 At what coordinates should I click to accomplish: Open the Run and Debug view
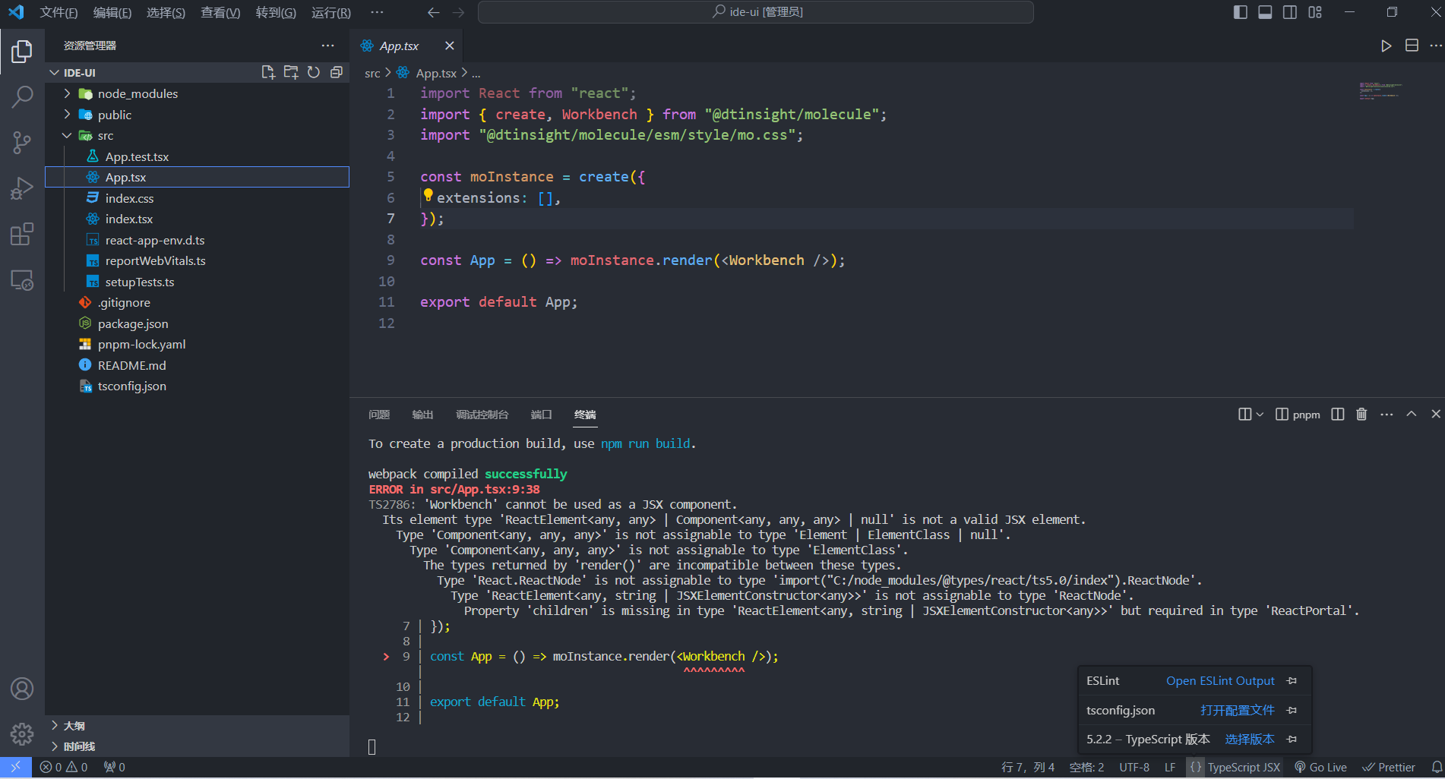pos(22,188)
